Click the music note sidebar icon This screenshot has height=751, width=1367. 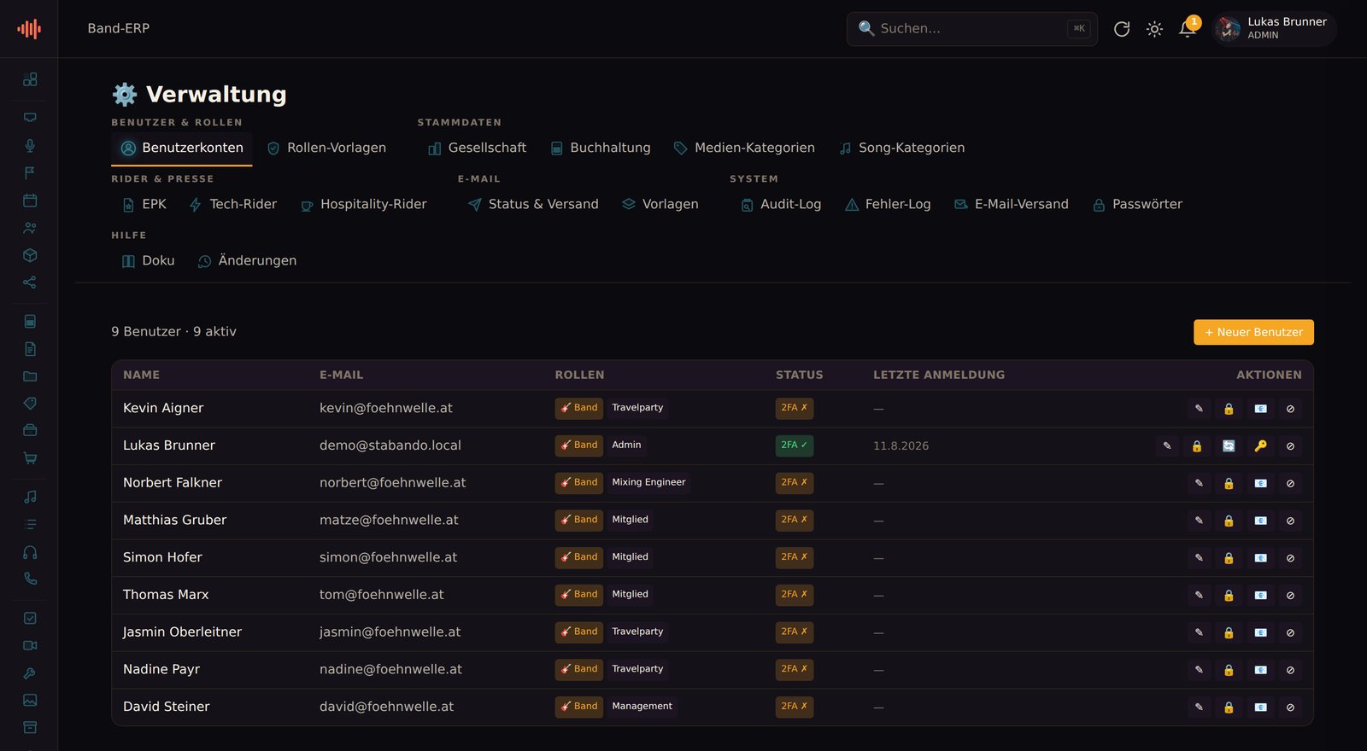30,497
